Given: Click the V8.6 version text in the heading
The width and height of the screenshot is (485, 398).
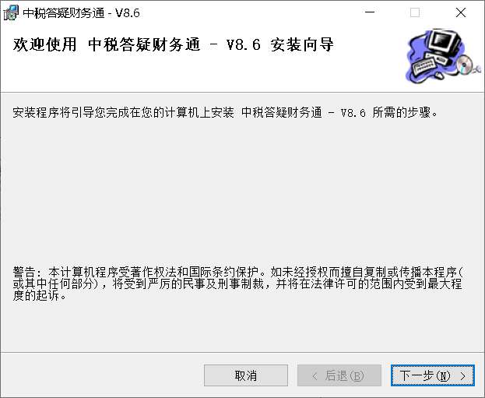Looking at the screenshot, I should pos(244,44).
